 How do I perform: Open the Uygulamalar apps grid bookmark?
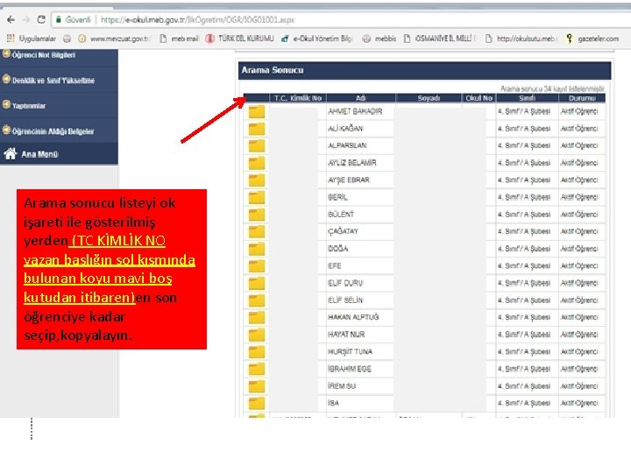(32, 39)
